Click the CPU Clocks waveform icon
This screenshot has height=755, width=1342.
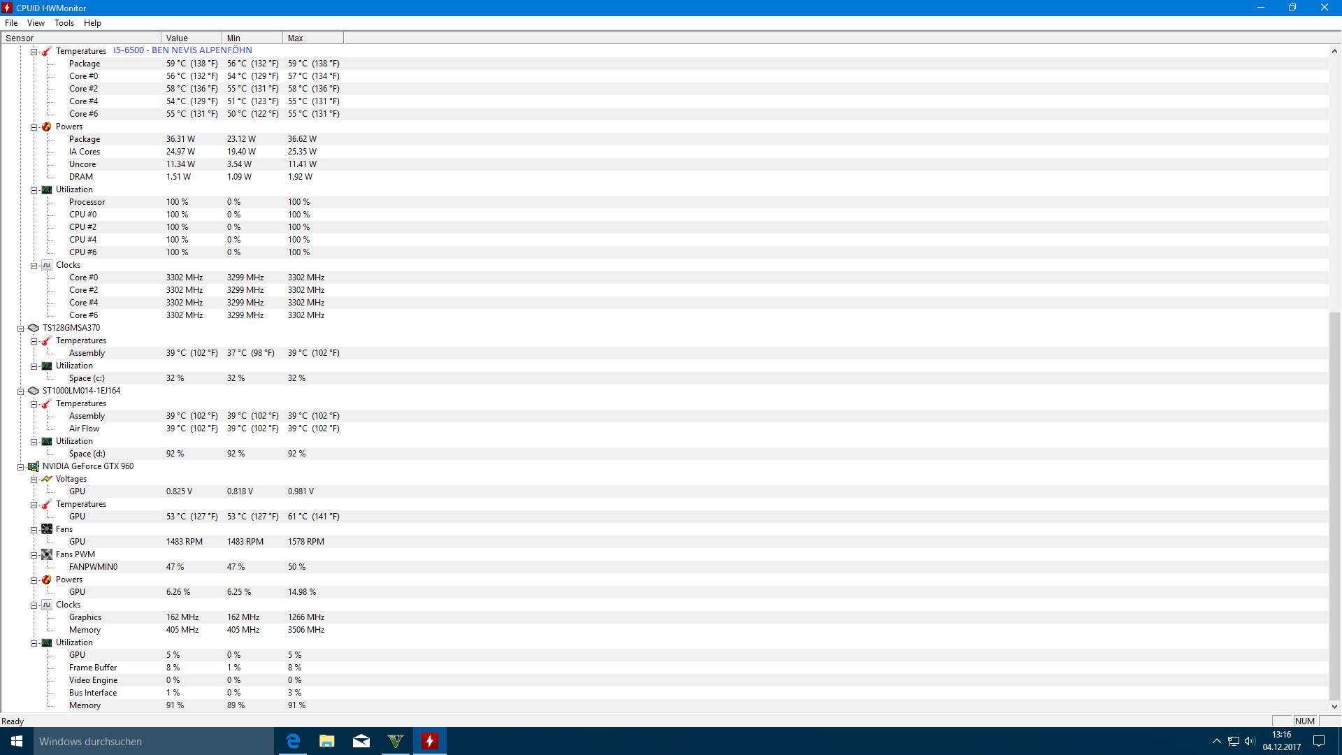47,265
